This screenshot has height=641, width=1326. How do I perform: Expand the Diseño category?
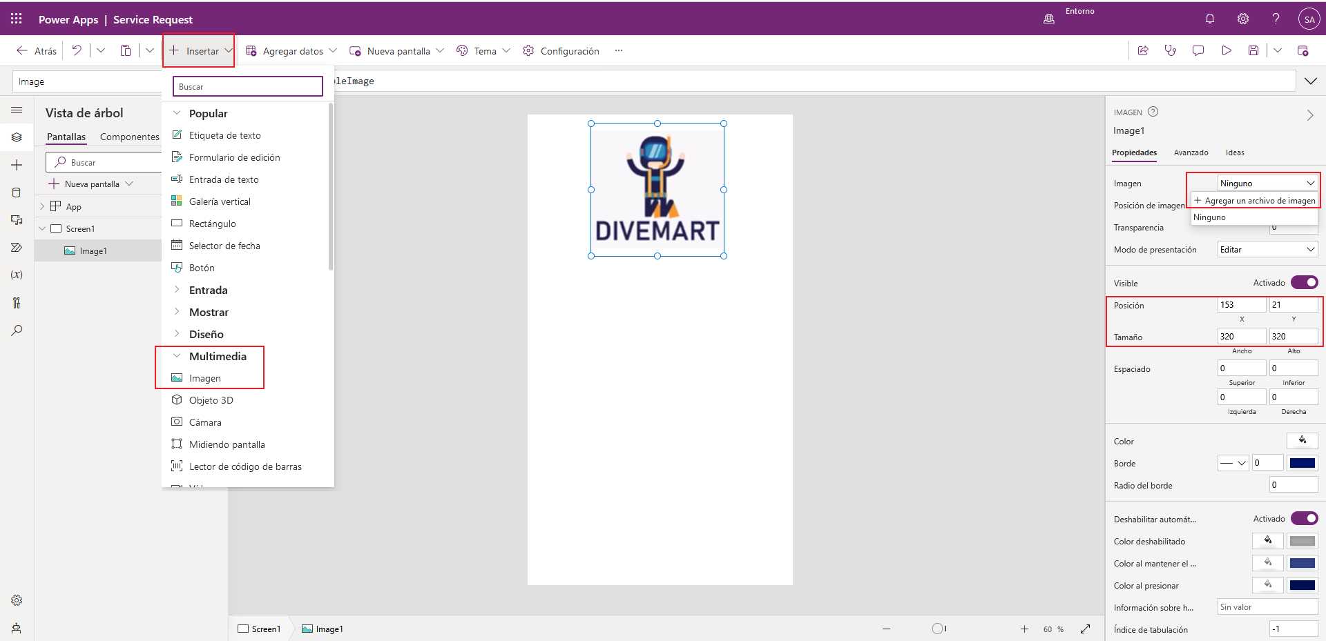(177, 334)
